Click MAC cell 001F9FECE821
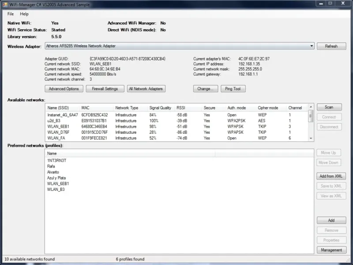 (94, 138)
